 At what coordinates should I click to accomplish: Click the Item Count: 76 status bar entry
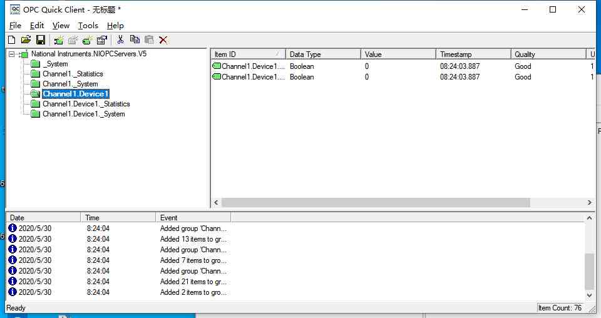tap(560, 307)
